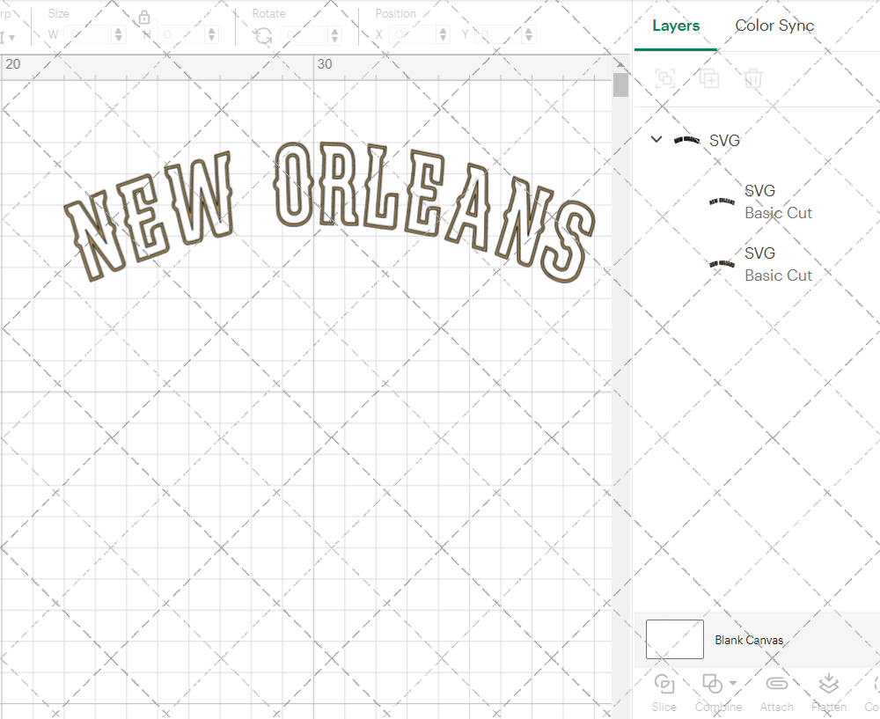Select the top SVG group layer

[757, 140]
